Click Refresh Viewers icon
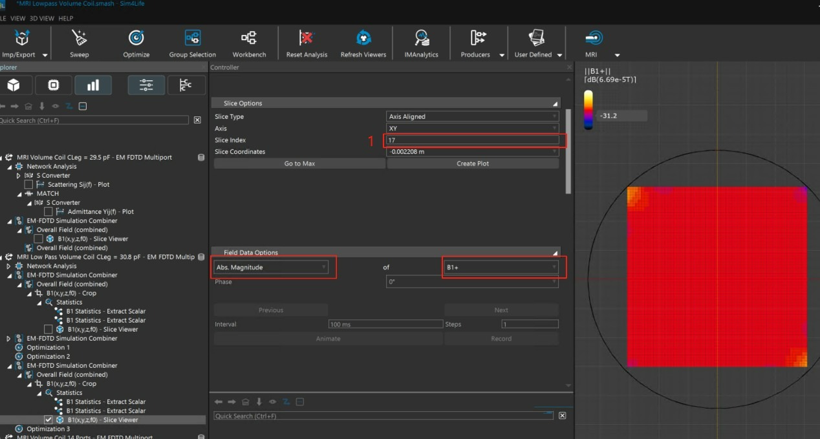Screen dimensions: 820x439 point(363,38)
